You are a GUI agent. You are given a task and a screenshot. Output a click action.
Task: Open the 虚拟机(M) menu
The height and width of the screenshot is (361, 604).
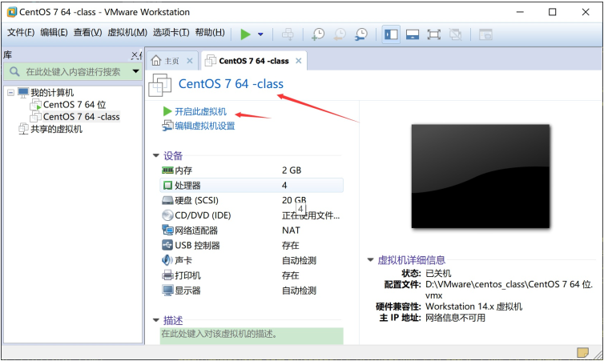127,32
